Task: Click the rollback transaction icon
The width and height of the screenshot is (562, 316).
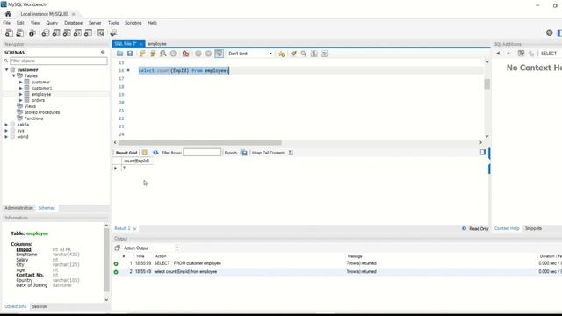Action: coord(208,54)
